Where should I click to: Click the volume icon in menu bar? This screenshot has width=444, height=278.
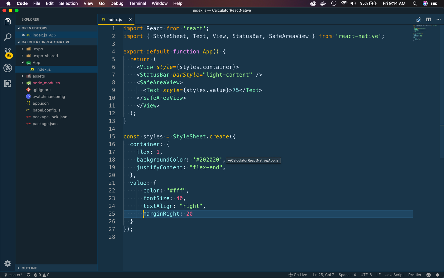coord(353,3)
